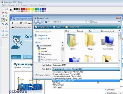Choose the Text tool letter A
The width and height of the screenshot is (123, 94).
pos(6,24)
